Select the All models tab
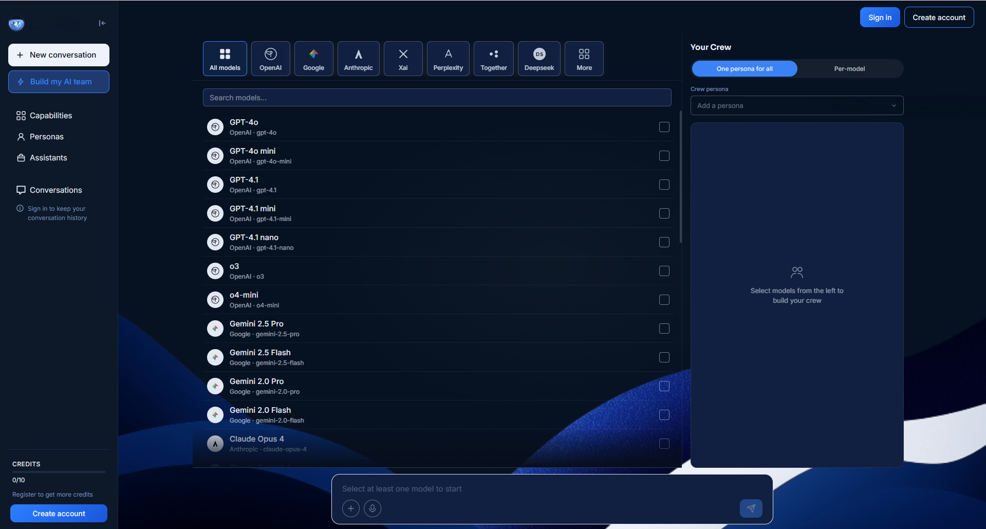This screenshot has width=986, height=529. coord(225,59)
